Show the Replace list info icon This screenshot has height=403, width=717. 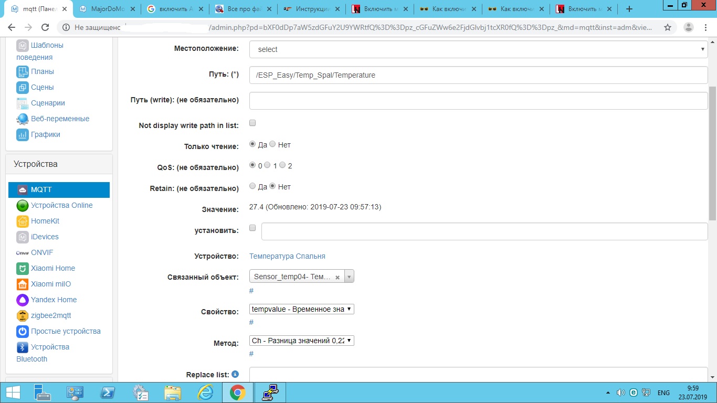pyautogui.click(x=235, y=374)
